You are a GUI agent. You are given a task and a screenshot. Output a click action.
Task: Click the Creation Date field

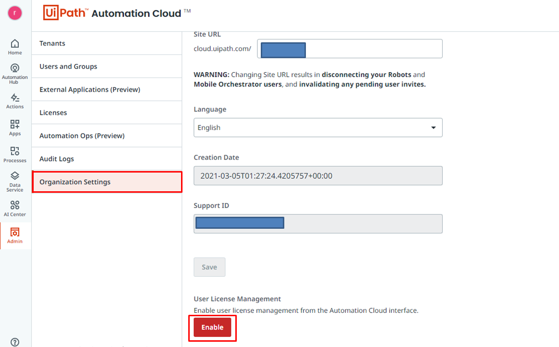click(x=318, y=176)
